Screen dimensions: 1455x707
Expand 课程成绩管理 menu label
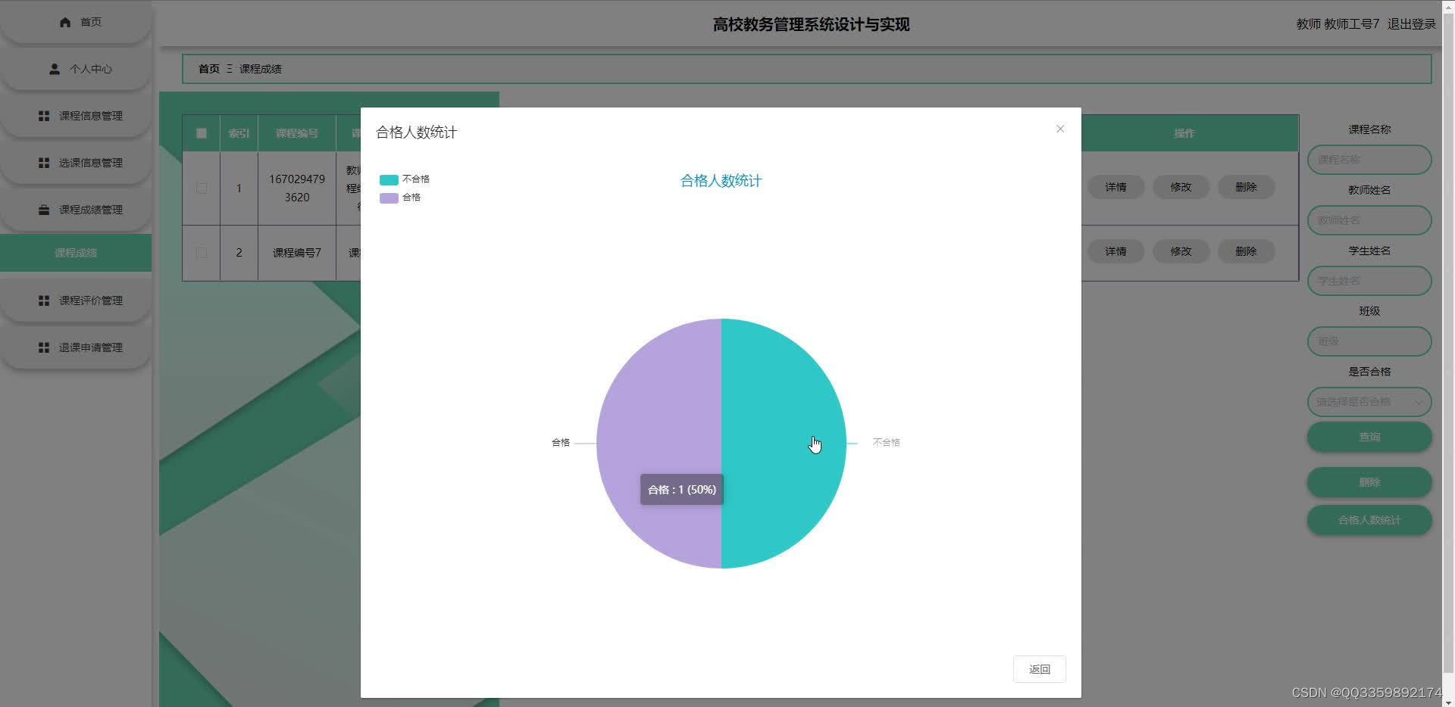tap(91, 210)
